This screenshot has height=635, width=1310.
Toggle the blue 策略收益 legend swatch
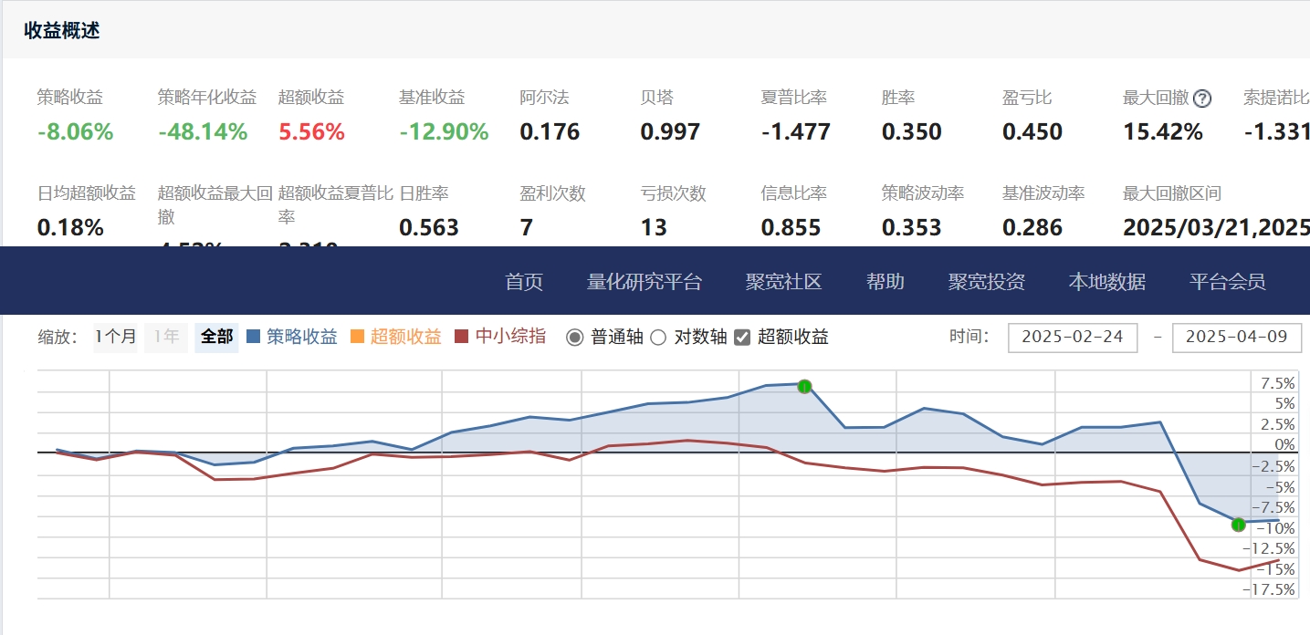254,338
